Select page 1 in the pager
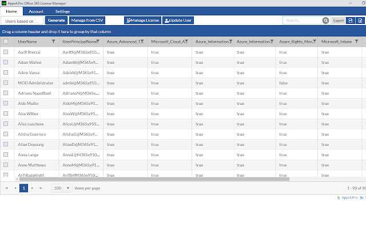Image resolution: width=366 pixels, height=228 pixels. point(24,188)
